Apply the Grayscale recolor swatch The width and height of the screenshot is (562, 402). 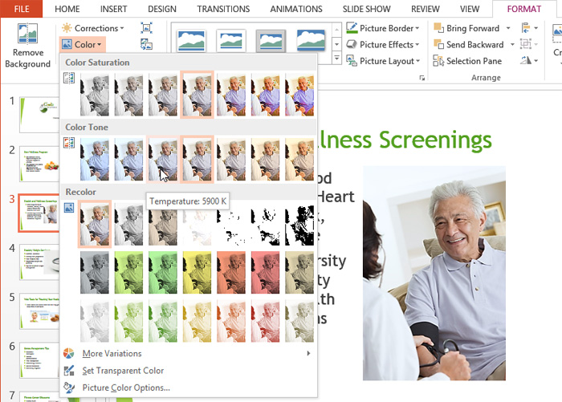[x=128, y=225]
